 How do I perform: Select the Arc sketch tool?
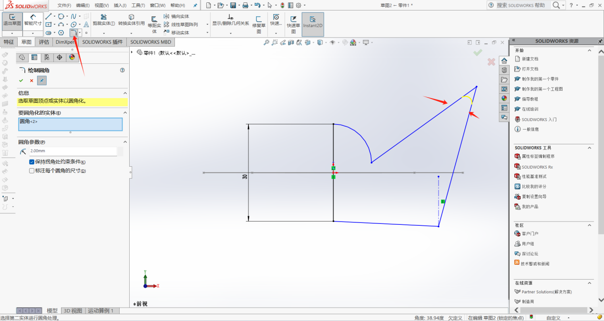pyautogui.click(x=61, y=24)
